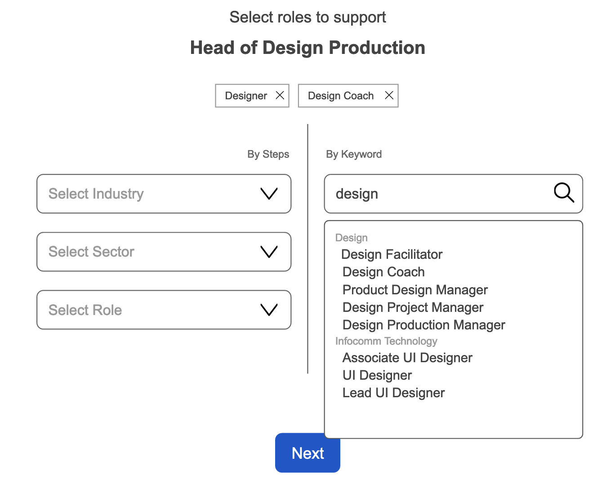Remove the Design Coach tag
This screenshot has width=615, height=488.
coord(389,95)
